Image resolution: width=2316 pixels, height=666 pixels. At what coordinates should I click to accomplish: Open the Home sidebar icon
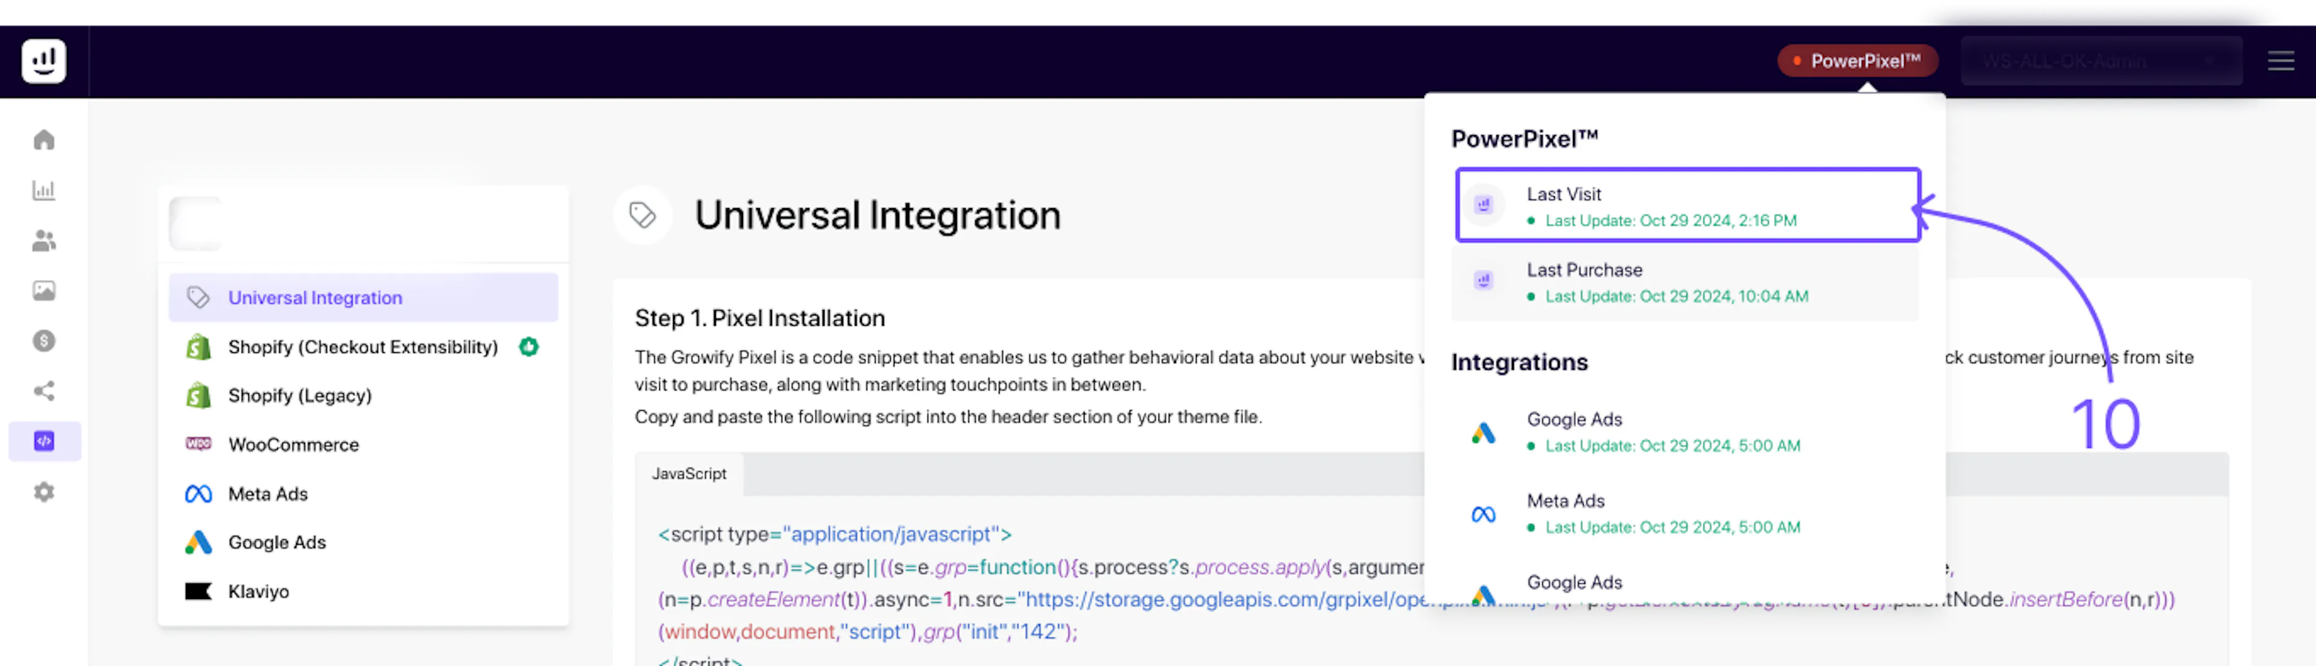click(43, 140)
